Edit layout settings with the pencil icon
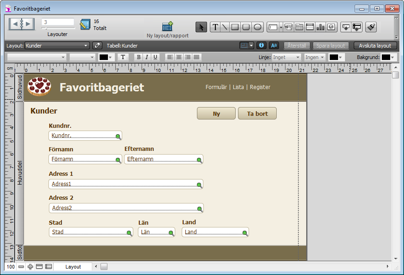Viewport: 404px width, 275px height. [x=97, y=46]
